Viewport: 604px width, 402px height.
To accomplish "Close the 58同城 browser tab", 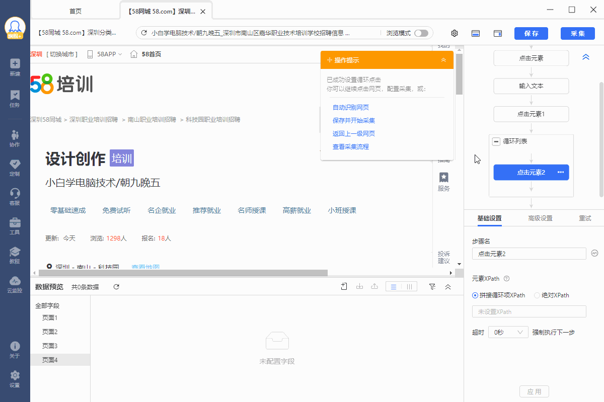I will click(202, 11).
